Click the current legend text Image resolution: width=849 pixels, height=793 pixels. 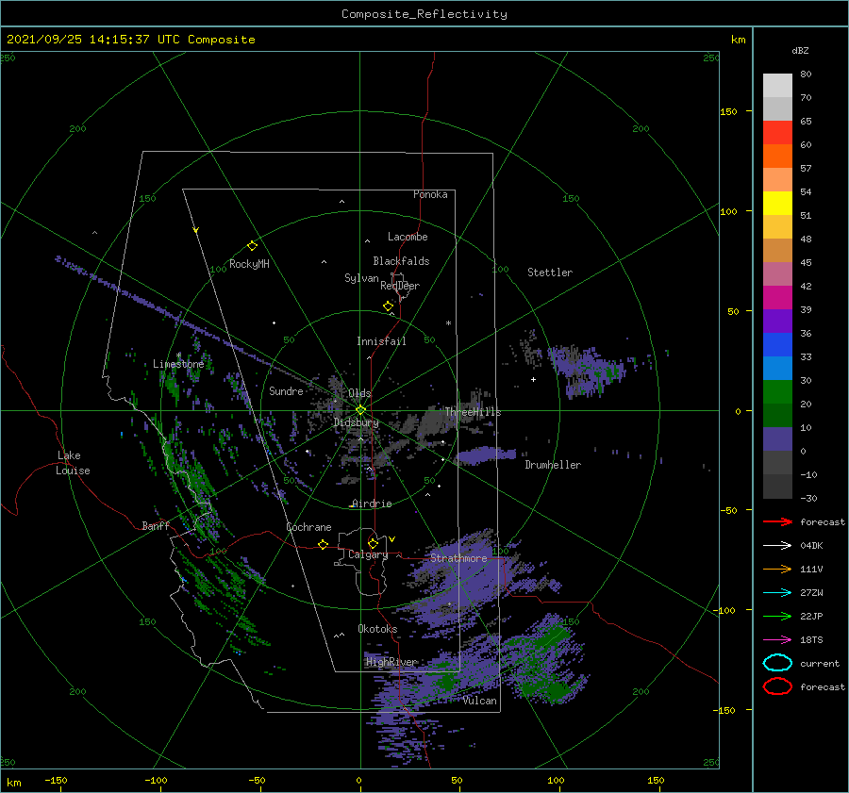[x=820, y=664]
